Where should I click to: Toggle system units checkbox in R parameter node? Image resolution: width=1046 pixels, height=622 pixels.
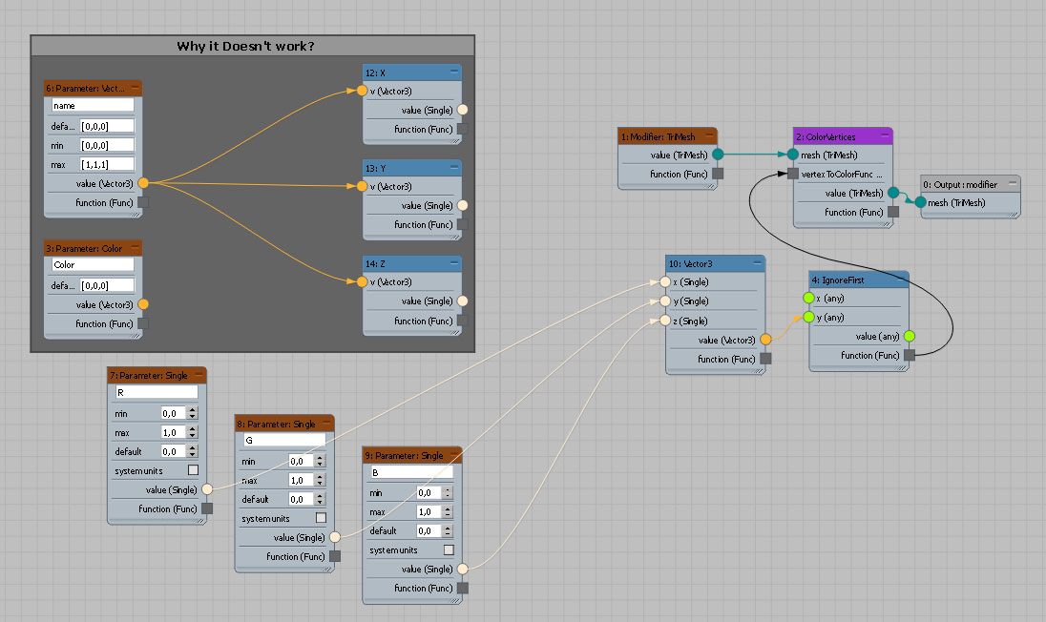pyautogui.click(x=193, y=470)
